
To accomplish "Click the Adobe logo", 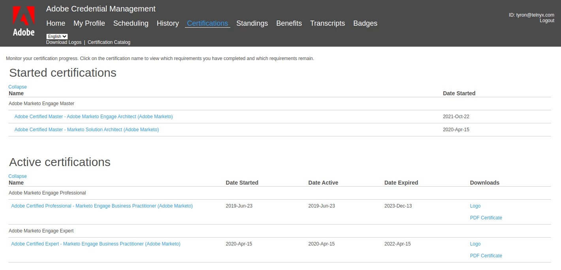I will click(24, 21).
